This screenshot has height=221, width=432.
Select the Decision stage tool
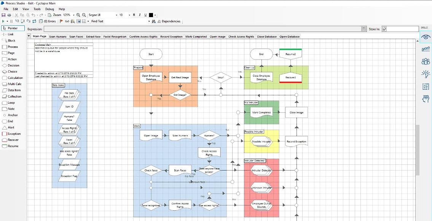click(13, 65)
